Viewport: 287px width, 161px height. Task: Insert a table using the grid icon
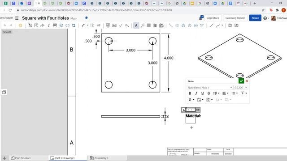click(x=148, y=25)
